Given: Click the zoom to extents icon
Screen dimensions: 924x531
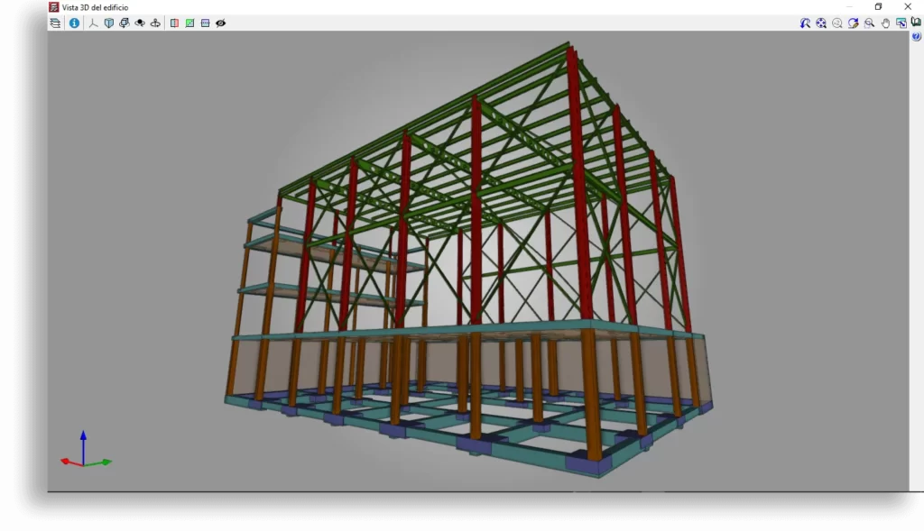Looking at the screenshot, I should [820, 23].
